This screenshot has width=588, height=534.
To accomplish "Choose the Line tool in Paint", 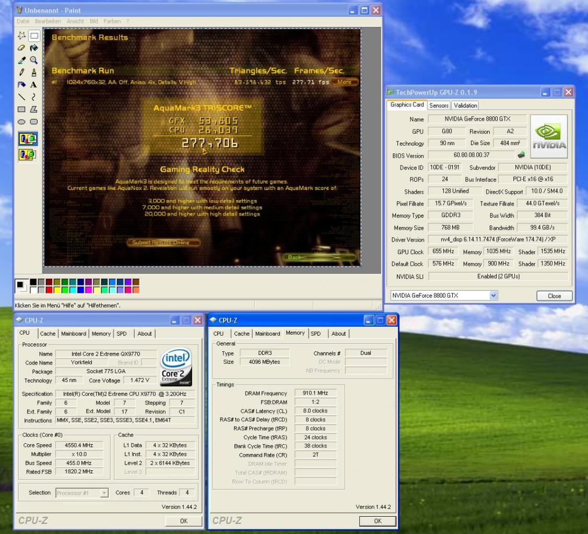I will (22, 97).
